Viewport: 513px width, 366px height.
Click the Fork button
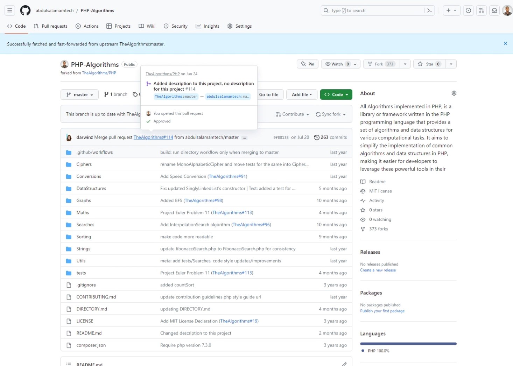(x=381, y=64)
